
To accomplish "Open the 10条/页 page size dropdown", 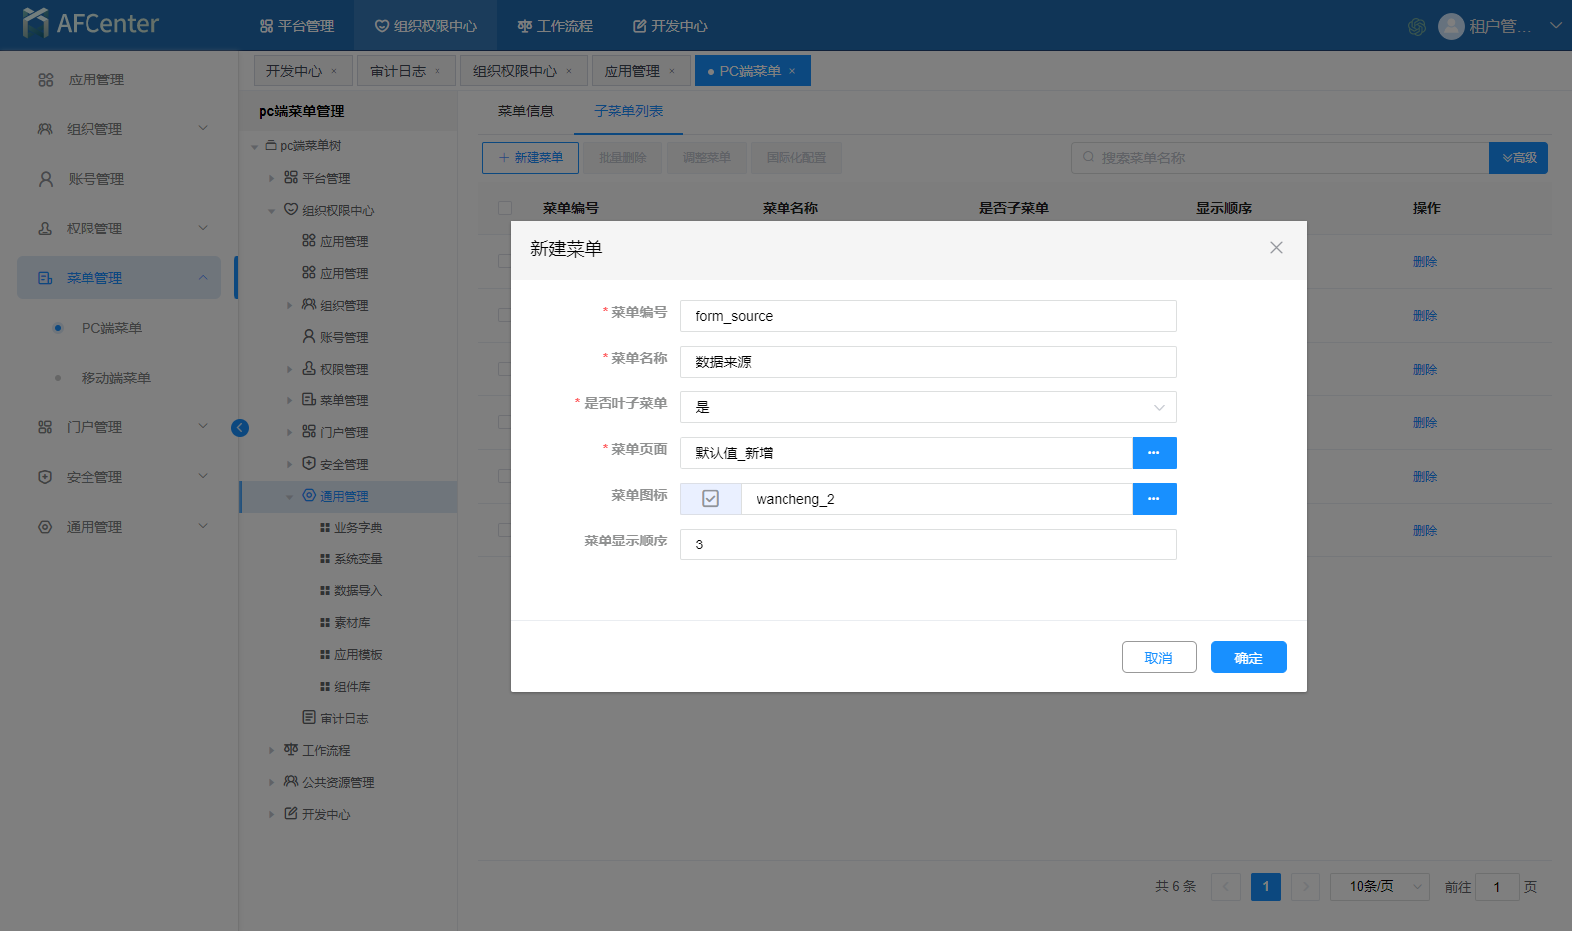I will tap(1379, 887).
